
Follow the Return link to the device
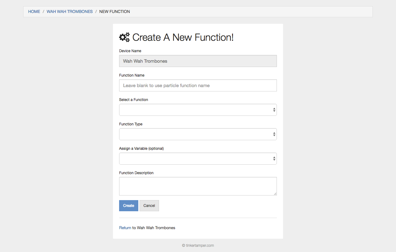pos(125,228)
